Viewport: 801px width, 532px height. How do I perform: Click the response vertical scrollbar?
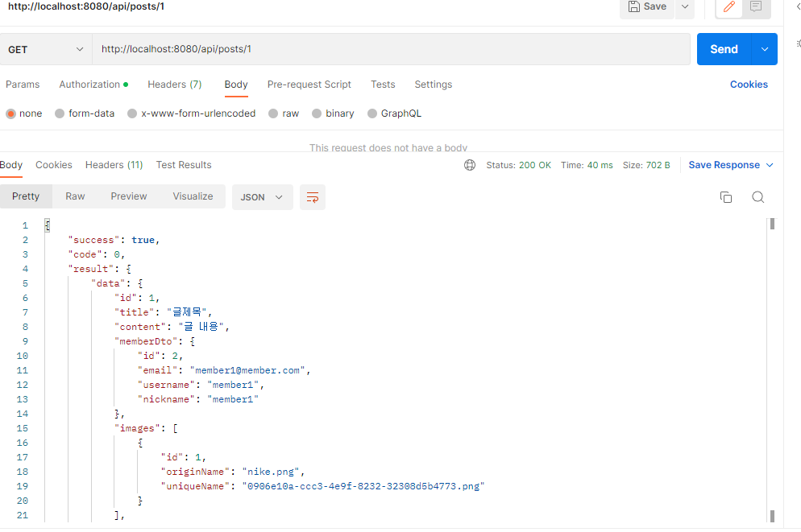772,369
